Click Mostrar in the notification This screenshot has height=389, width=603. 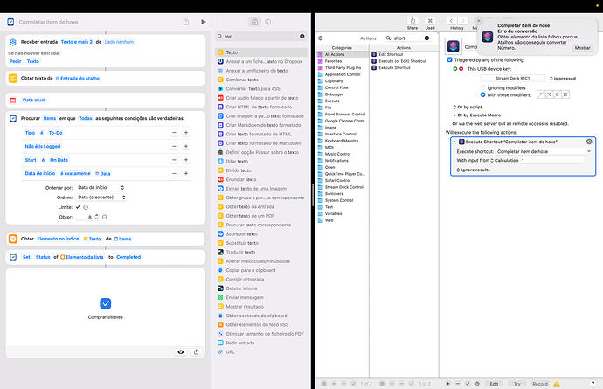(583, 48)
